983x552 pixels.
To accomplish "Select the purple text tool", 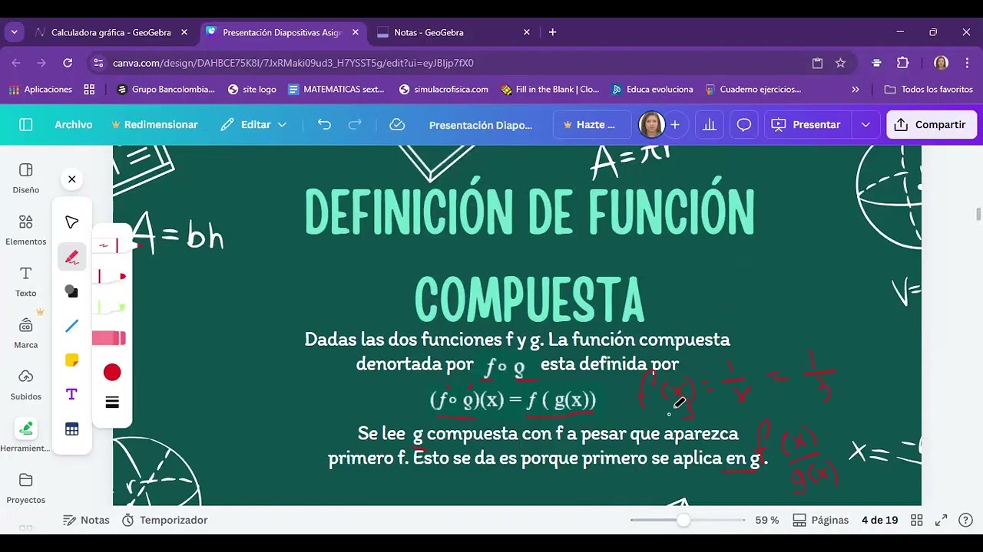I will (x=71, y=395).
